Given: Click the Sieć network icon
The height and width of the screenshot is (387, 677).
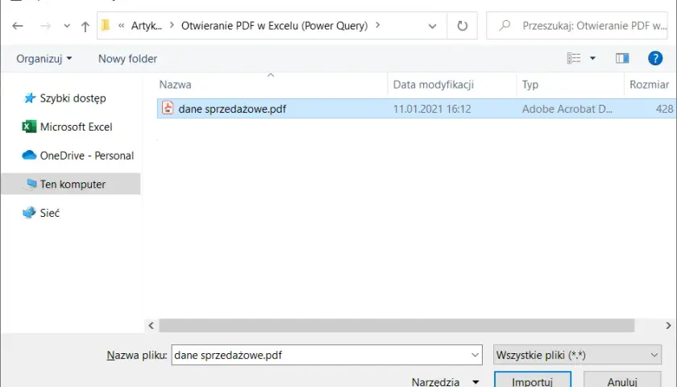Looking at the screenshot, I should coord(29,213).
